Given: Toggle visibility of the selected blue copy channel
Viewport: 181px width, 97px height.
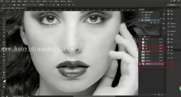Looking at the screenshot, I should pyautogui.click(x=140, y=64).
